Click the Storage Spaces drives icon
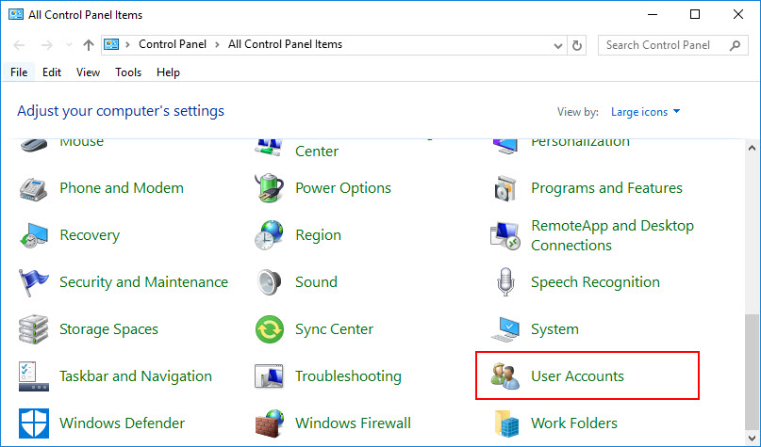This screenshot has width=761, height=447. 33,329
